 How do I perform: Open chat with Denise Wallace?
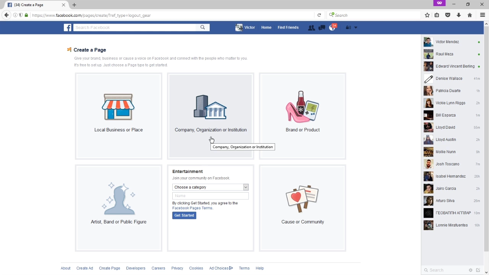click(452, 79)
